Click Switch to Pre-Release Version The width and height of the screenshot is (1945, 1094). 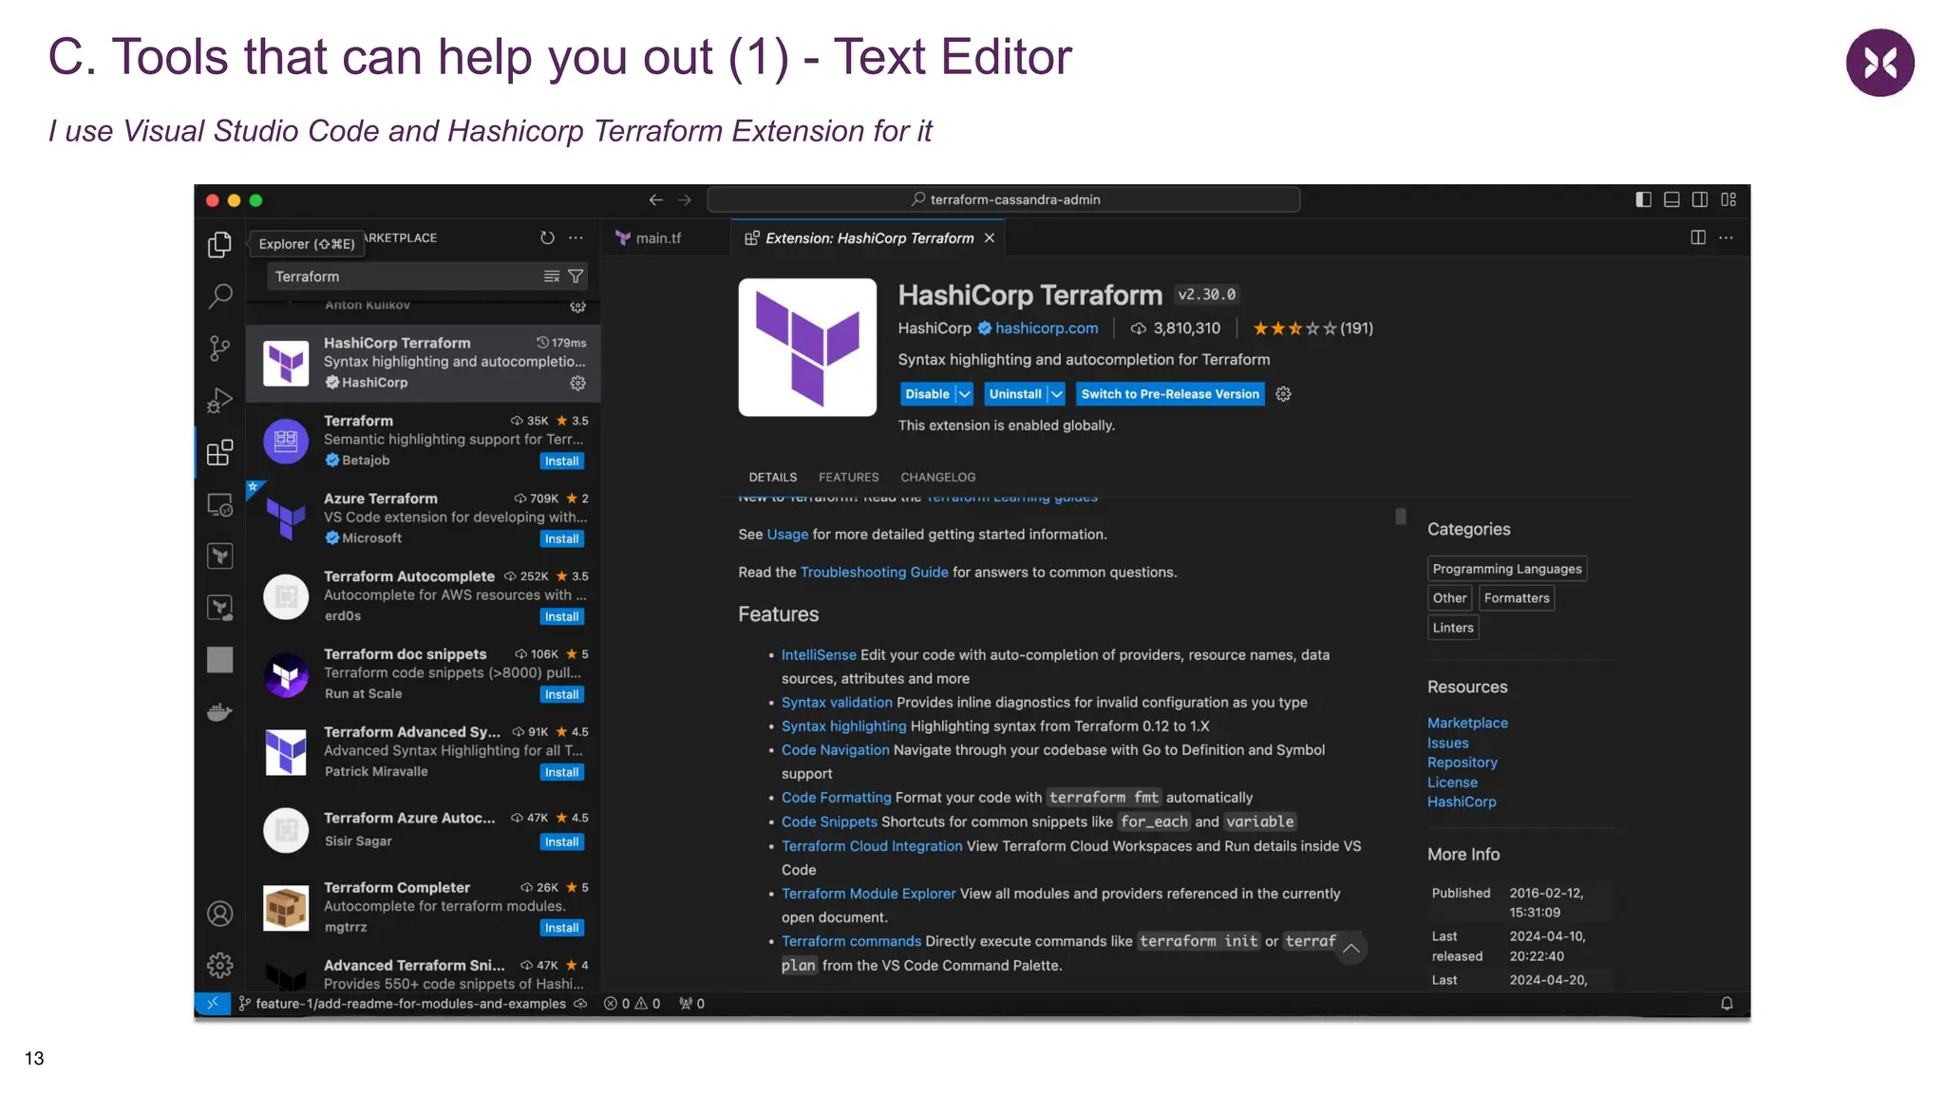(x=1170, y=394)
